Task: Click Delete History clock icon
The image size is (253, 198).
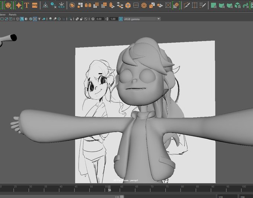Action: 53,5
